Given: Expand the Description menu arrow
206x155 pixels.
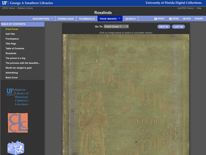Looking at the screenshot, I should 51,19.
